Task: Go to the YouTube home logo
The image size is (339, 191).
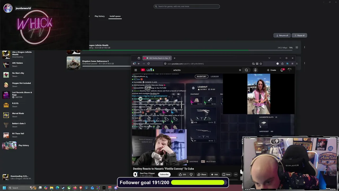Action: 148,70
